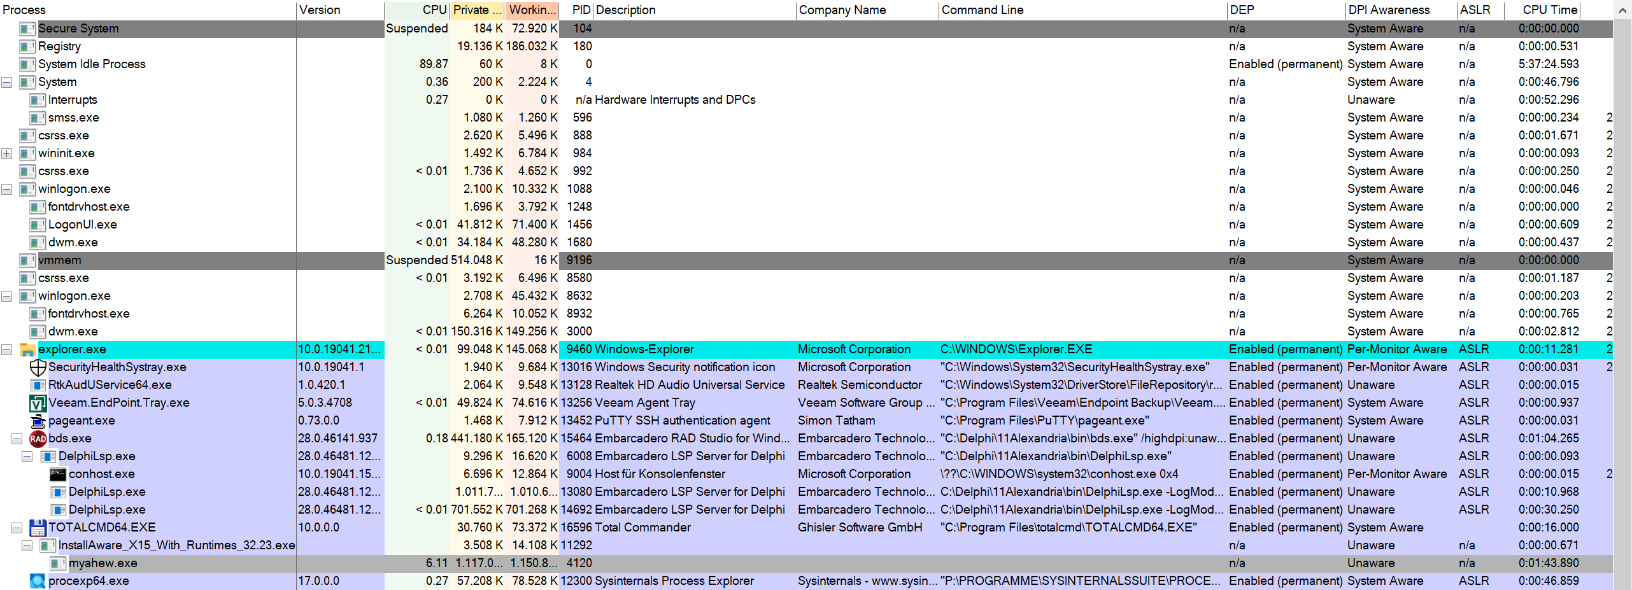
Task: Click the myahew.exe process icon
Action: 58,563
